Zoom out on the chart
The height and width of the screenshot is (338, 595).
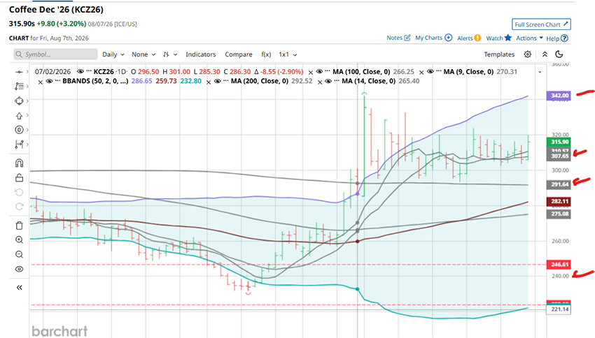coord(19,254)
